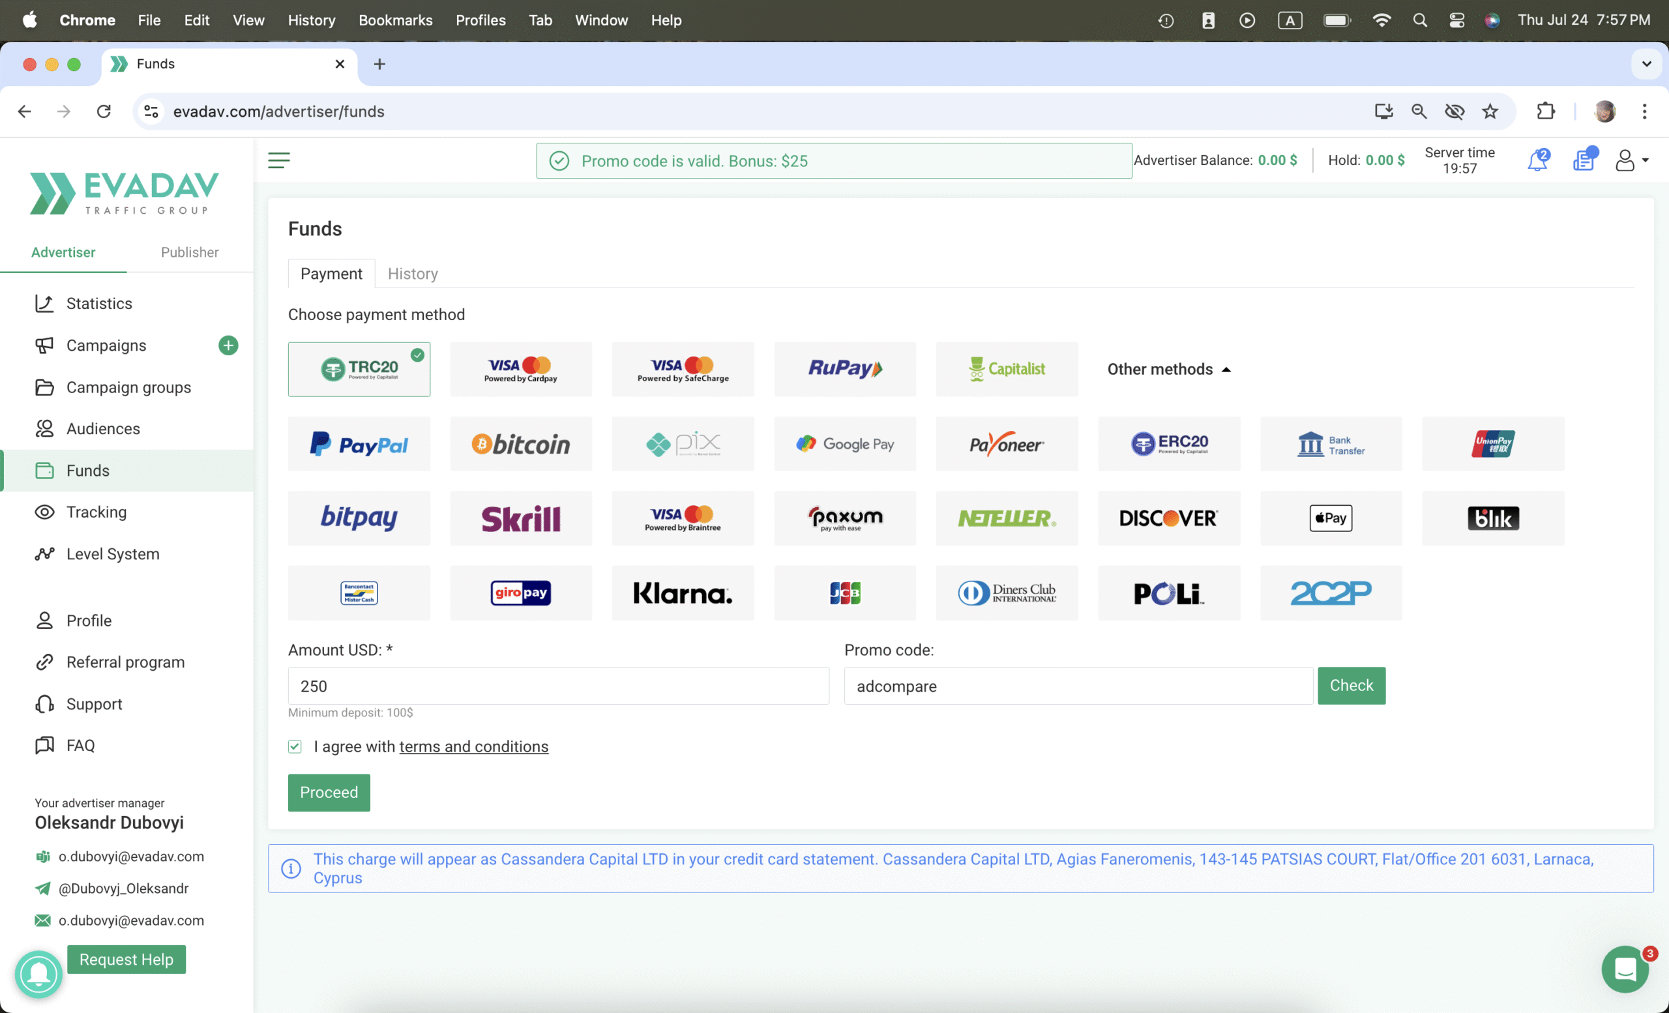
Task: Open Campaign groups in the sidebar
Action: pos(128,387)
